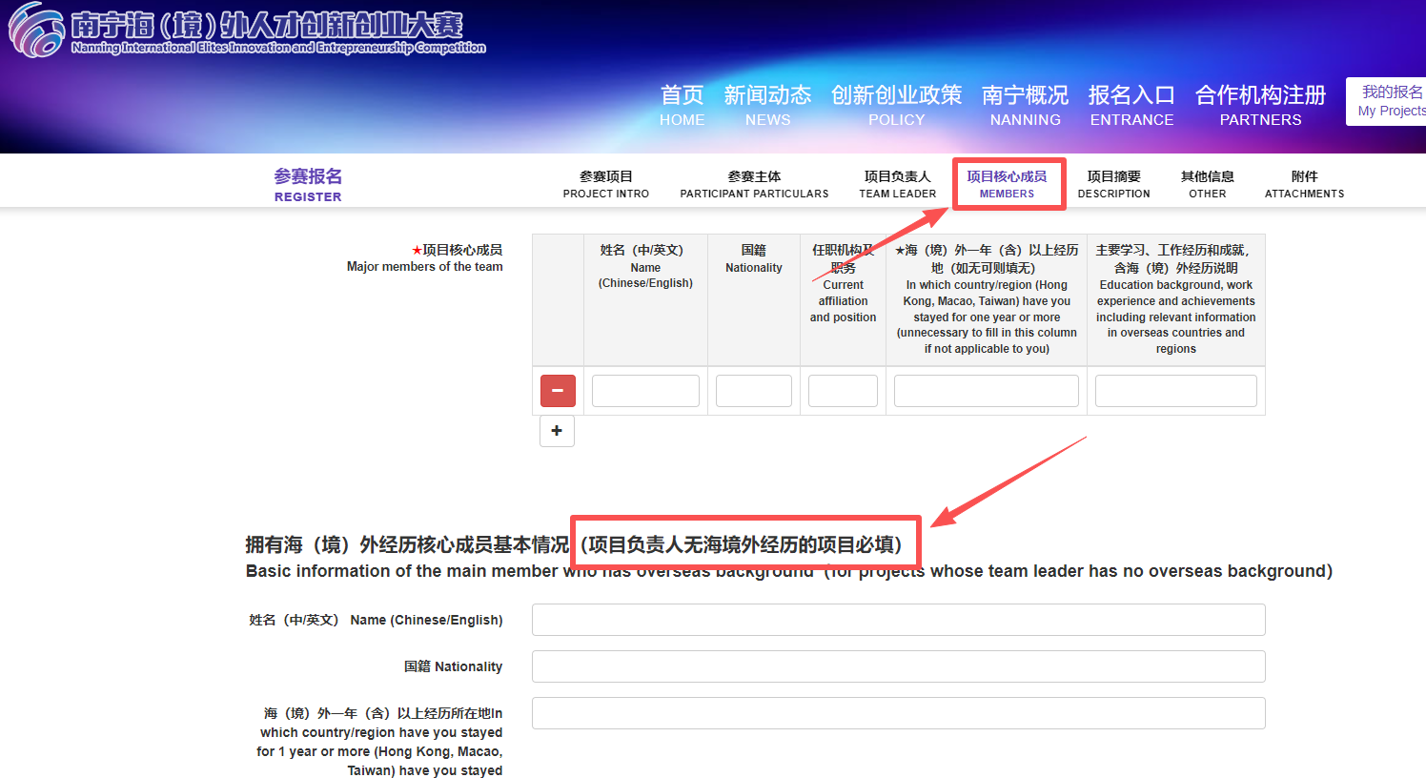The height and width of the screenshot is (778, 1426).
Task: Switch to 项目负责人 TEAM LEADER tab
Action: click(898, 184)
